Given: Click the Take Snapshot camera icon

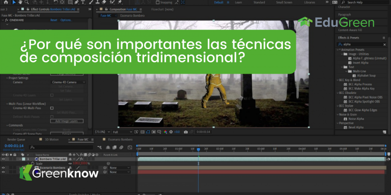Looking at the screenshot, I should 186,132.
